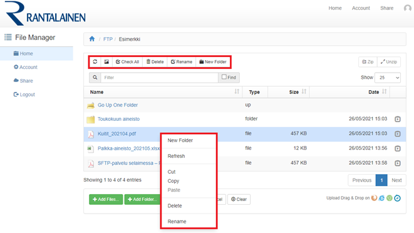Sort by Name column arrows
Screen dimensions: 414x233
point(237,91)
